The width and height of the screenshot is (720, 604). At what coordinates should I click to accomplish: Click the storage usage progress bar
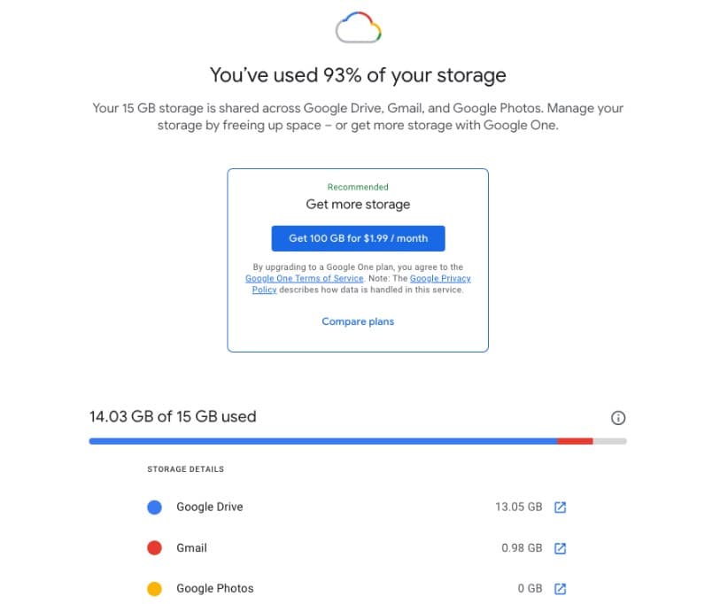coord(358,440)
